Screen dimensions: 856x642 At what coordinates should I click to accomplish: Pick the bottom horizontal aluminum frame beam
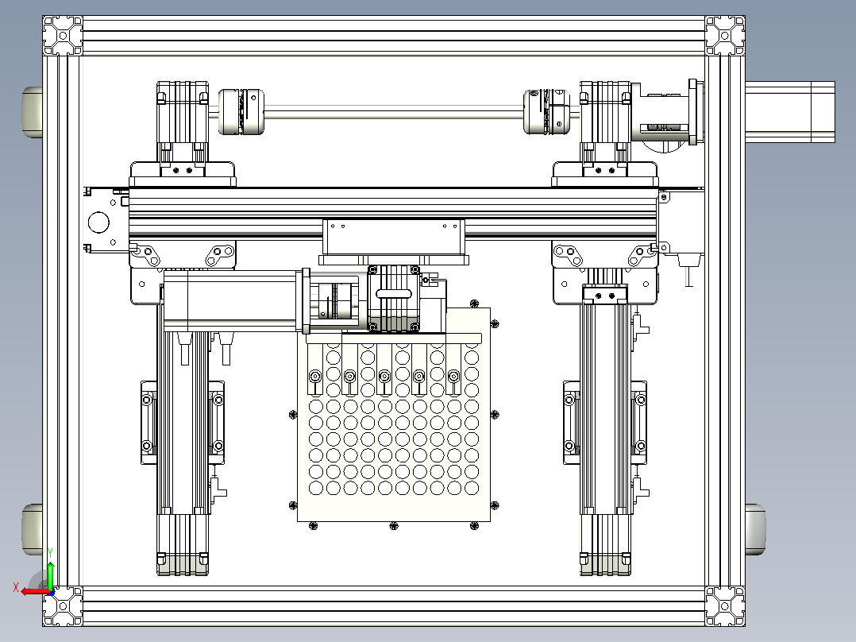[x=394, y=606]
